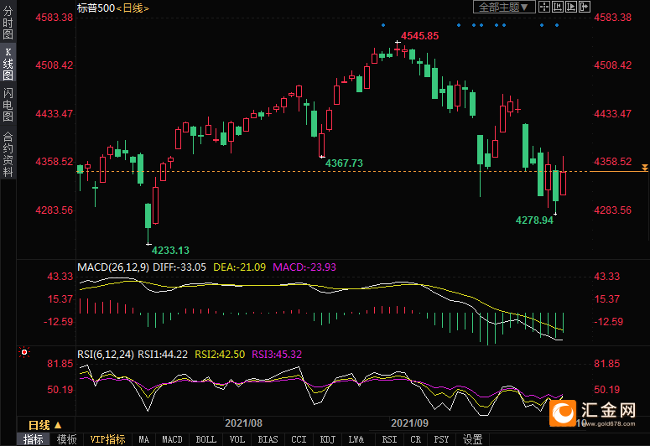The width and height of the screenshot is (650, 446).
Task: Apply the VOL indicator
Action: (x=237, y=439)
